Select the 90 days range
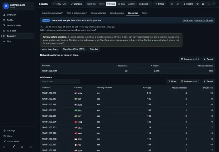This screenshot has width=219, height=152. pyautogui.click(x=121, y=4)
